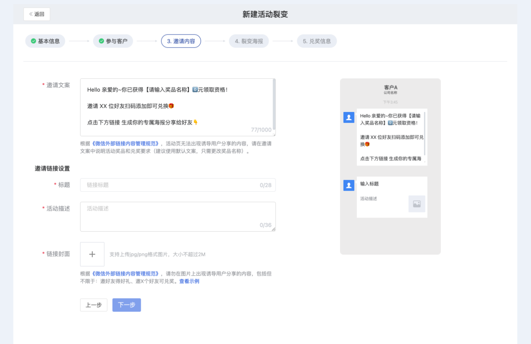531x344 pixels.
Task: Click 客户A name in preview
Action: click(391, 87)
